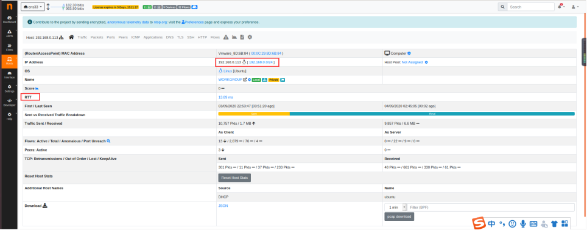Click in Filter (BPF) field
Image resolution: width=587 pixels, height=230 pixels.
coord(491,207)
